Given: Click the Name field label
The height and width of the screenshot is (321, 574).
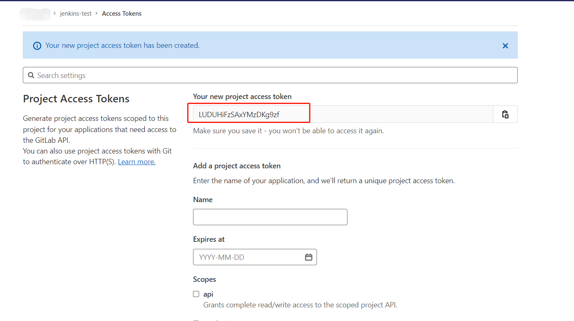Looking at the screenshot, I should (x=202, y=200).
